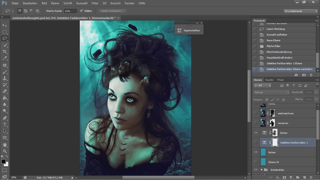Select the Path Selection tool
Viewport: 320px width, 180px height.
[x=5, y=131]
